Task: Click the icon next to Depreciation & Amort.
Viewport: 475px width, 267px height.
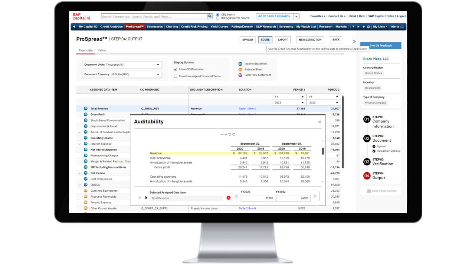Action: 86,126
